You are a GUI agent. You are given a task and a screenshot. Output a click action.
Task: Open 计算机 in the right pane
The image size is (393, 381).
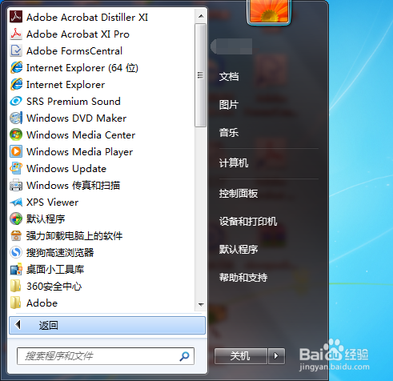pyautogui.click(x=234, y=162)
